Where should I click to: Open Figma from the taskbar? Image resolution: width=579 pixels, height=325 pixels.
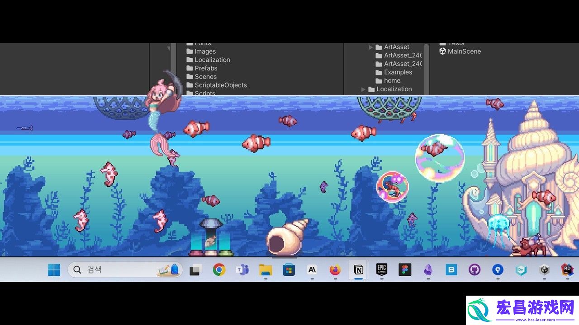(x=405, y=270)
